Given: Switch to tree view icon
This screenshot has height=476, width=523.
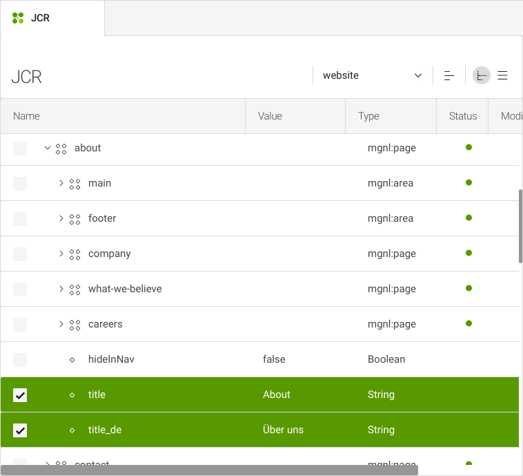Looking at the screenshot, I should tap(482, 75).
